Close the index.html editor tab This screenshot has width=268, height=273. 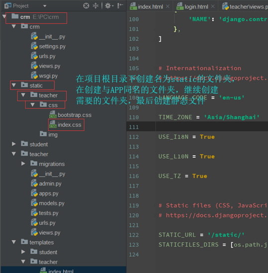(168, 6)
